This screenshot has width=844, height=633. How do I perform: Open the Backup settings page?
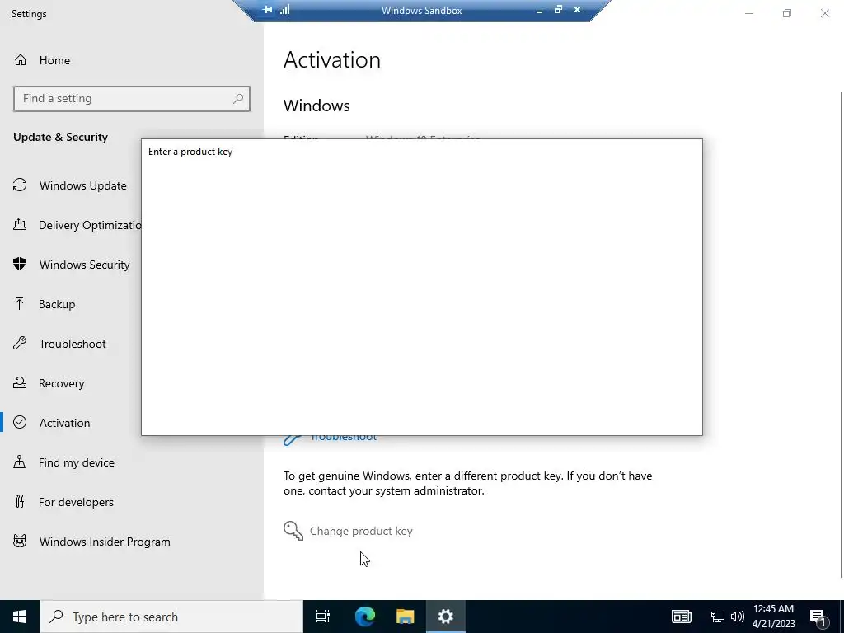pyautogui.click(x=45, y=304)
